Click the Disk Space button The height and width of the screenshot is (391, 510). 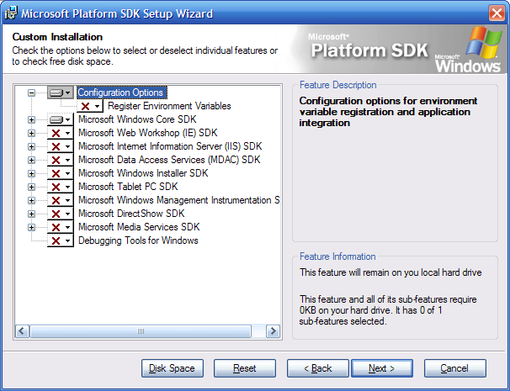(x=172, y=368)
